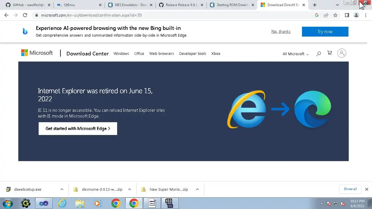Click the taskbar clock showing 10:13 PM
The width and height of the screenshot is (372, 209).
(357, 203)
